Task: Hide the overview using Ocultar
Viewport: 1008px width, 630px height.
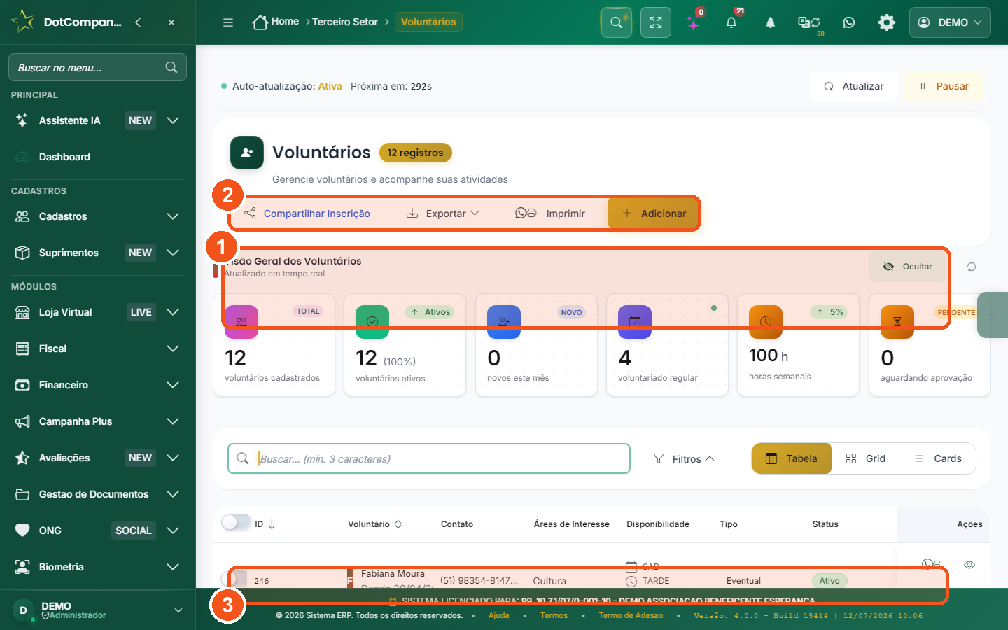Action: (x=908, y=267)
